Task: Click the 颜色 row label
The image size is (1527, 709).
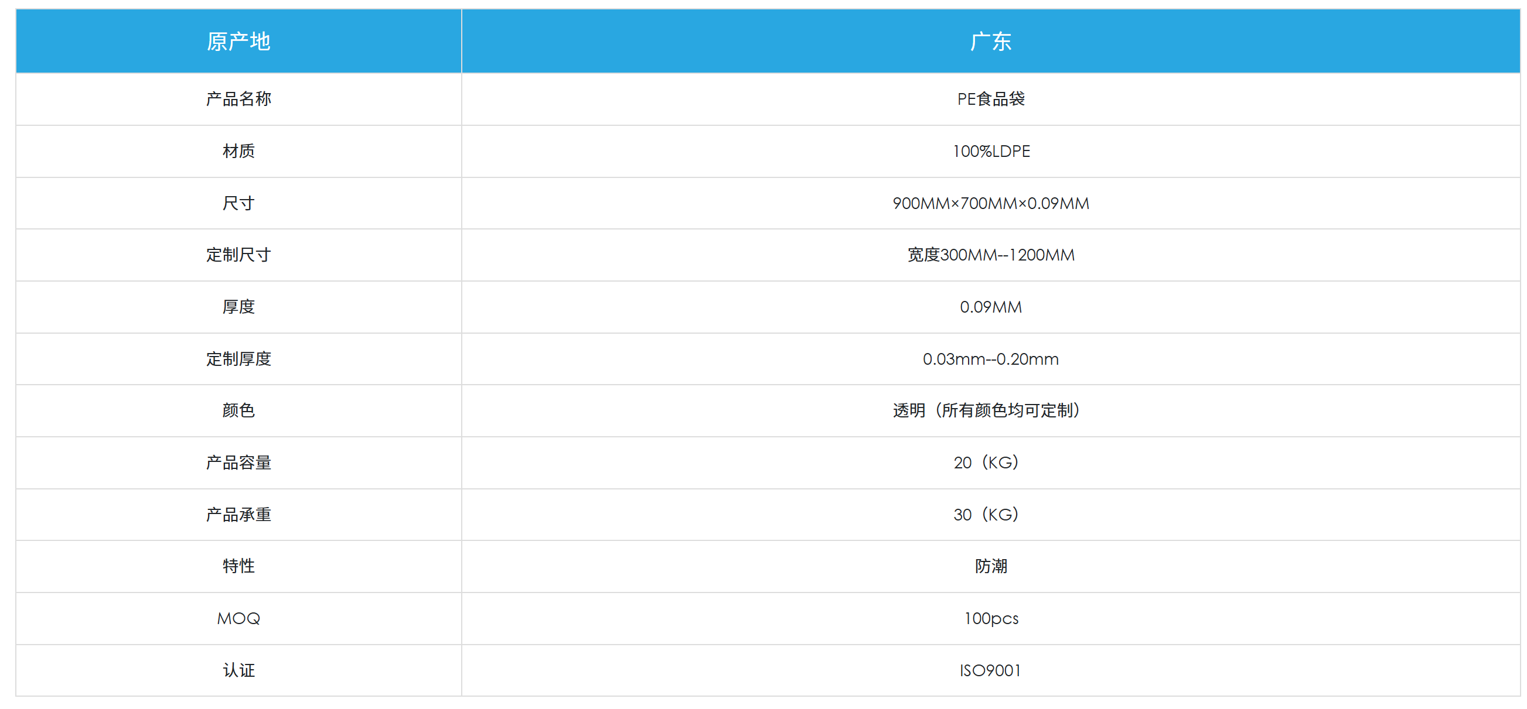Action: 238,410
